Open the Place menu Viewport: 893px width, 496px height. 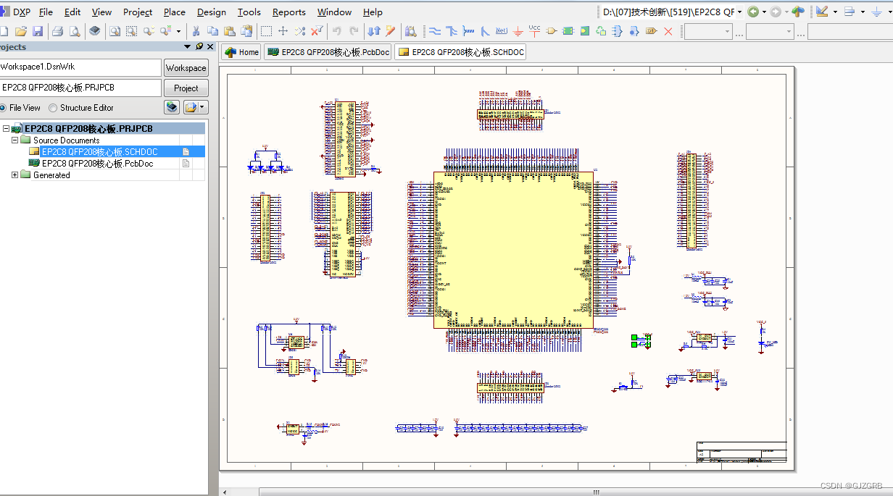click(x=174, y=12)
